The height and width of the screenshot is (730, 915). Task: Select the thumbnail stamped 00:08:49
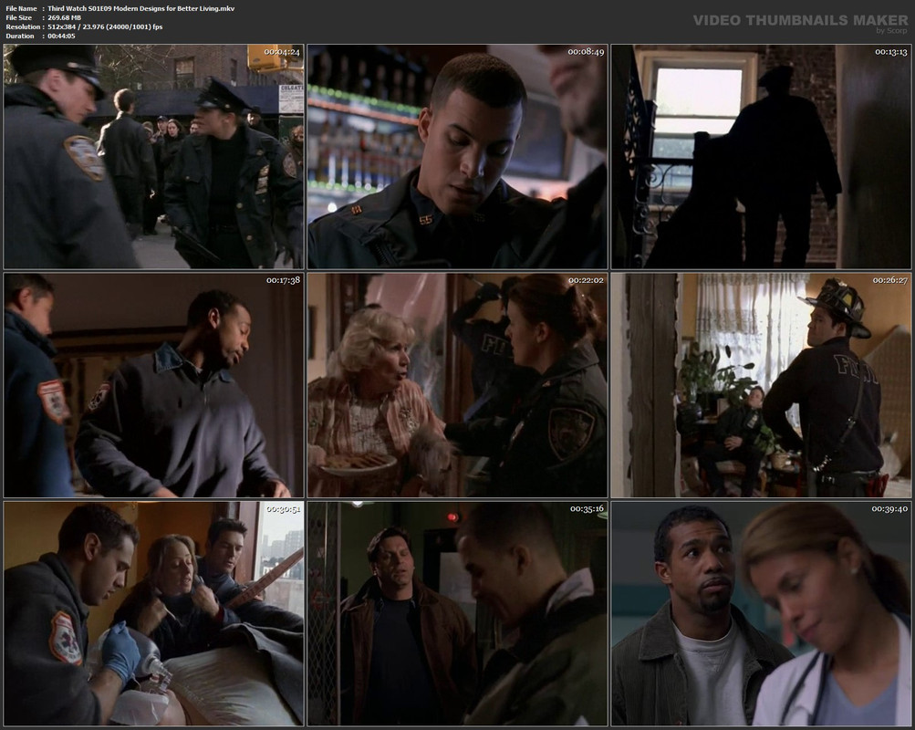tap(458, 156)
